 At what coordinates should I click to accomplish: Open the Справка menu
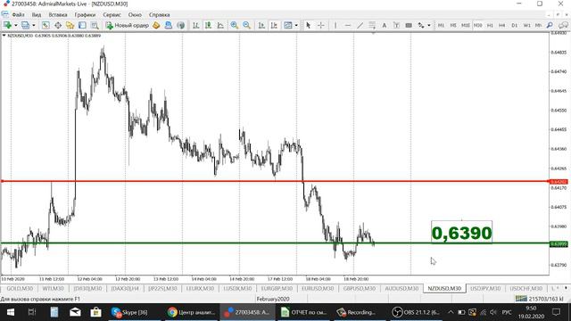pos(159,15)
